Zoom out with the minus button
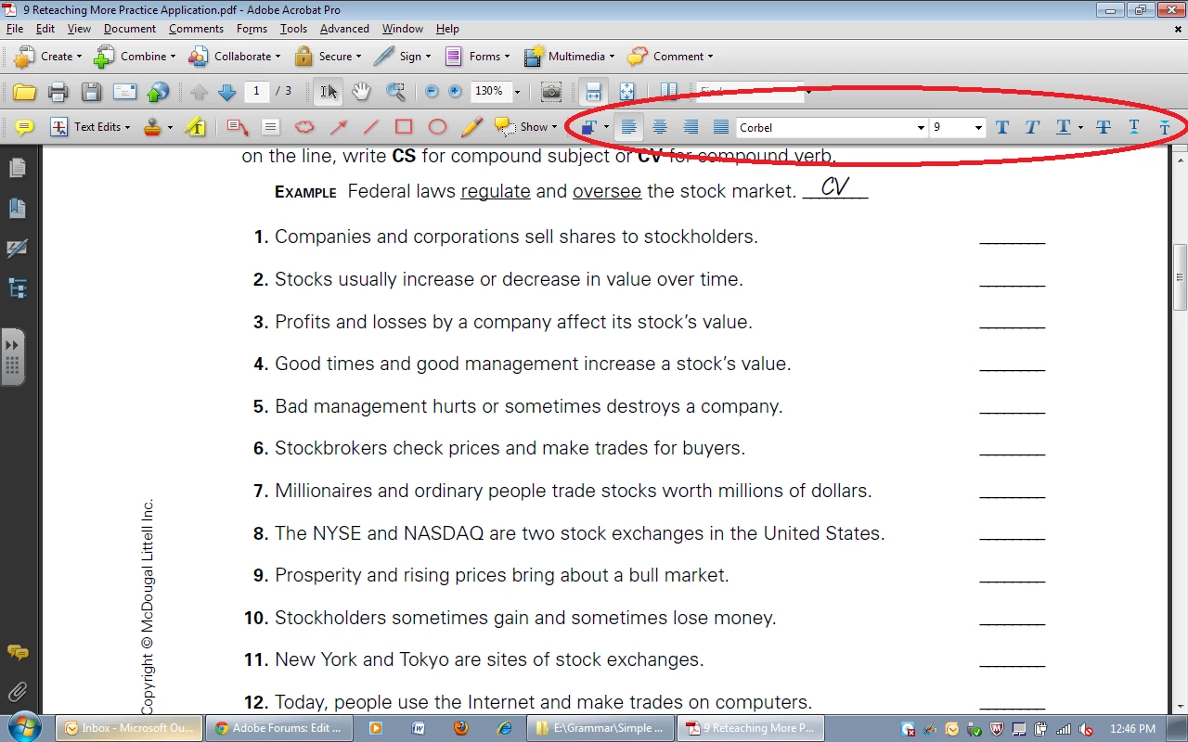Screen dimensions: 1188x742 [x=432, y=92]
